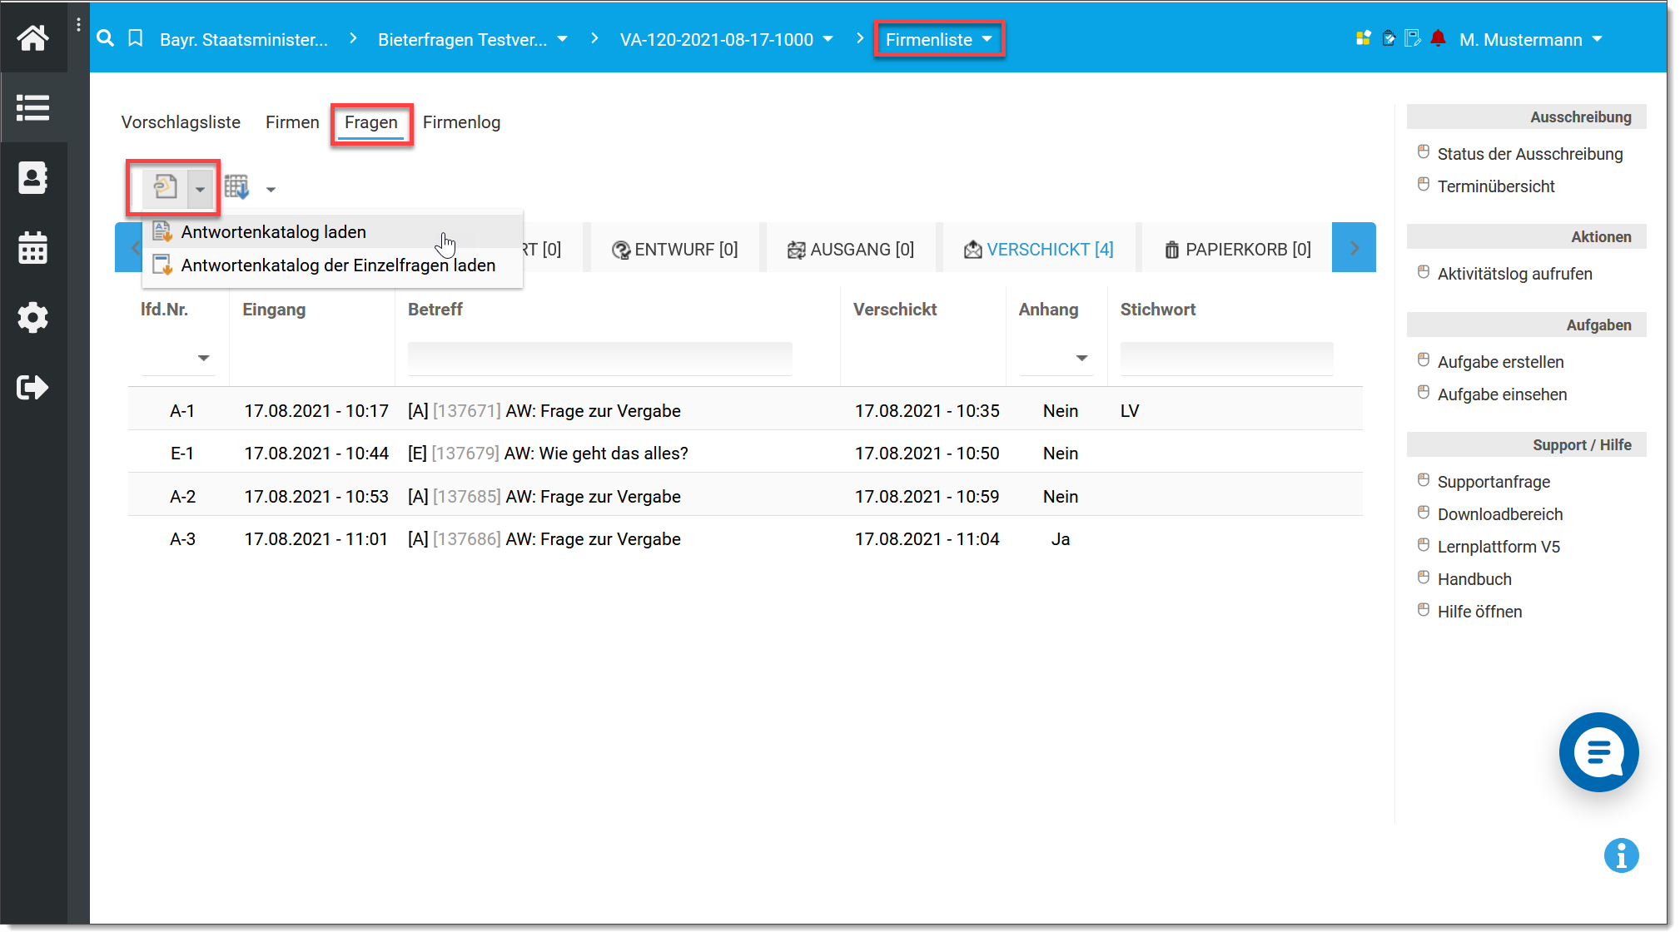Click Aufgabe erstellen link
The image size is (1680, 937).
point(1500,362)
